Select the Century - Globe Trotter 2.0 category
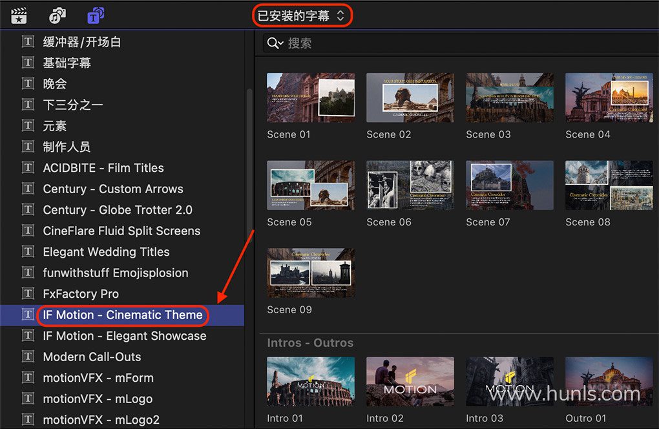 pyautogui.click(x=122, y=210)
